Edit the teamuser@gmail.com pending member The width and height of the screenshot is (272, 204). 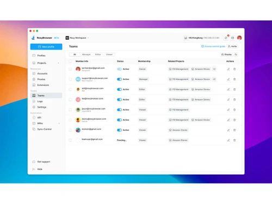coord(228,140)
